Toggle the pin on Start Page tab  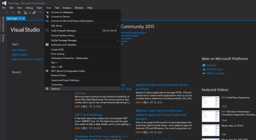coord(20,18)
